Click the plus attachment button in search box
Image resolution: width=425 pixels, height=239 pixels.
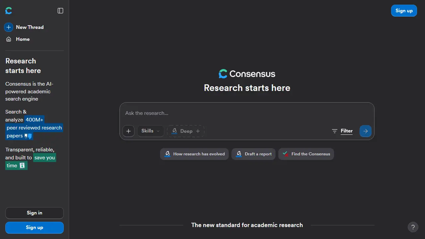pos(128,131)
